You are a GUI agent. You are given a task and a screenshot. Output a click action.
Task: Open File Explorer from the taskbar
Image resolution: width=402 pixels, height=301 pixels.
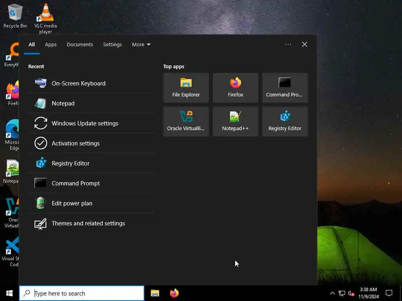(155, 293)
